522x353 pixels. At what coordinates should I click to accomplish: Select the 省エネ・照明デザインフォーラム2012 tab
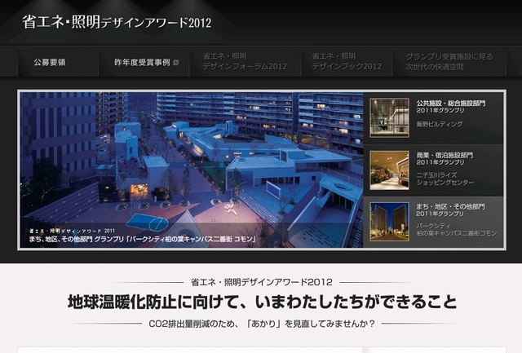pyautogui.click(x=245, y=61)
